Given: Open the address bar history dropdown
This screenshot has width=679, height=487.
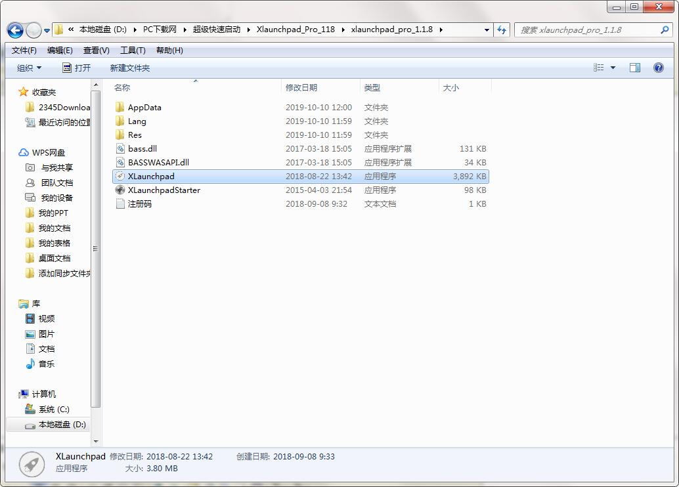Looking at the screenshot, I should pyautogui.click(x=487, y=30).
